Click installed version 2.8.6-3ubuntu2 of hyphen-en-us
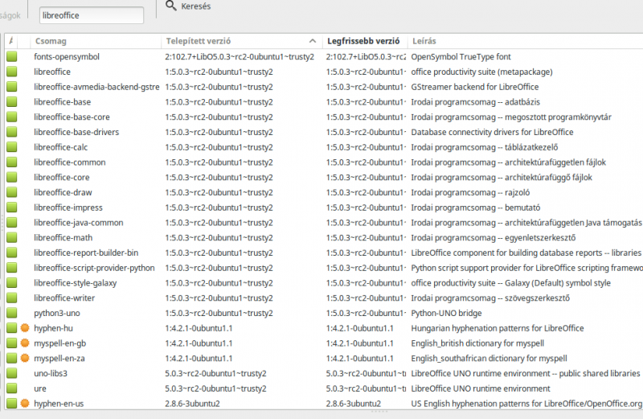 (192, 404)
